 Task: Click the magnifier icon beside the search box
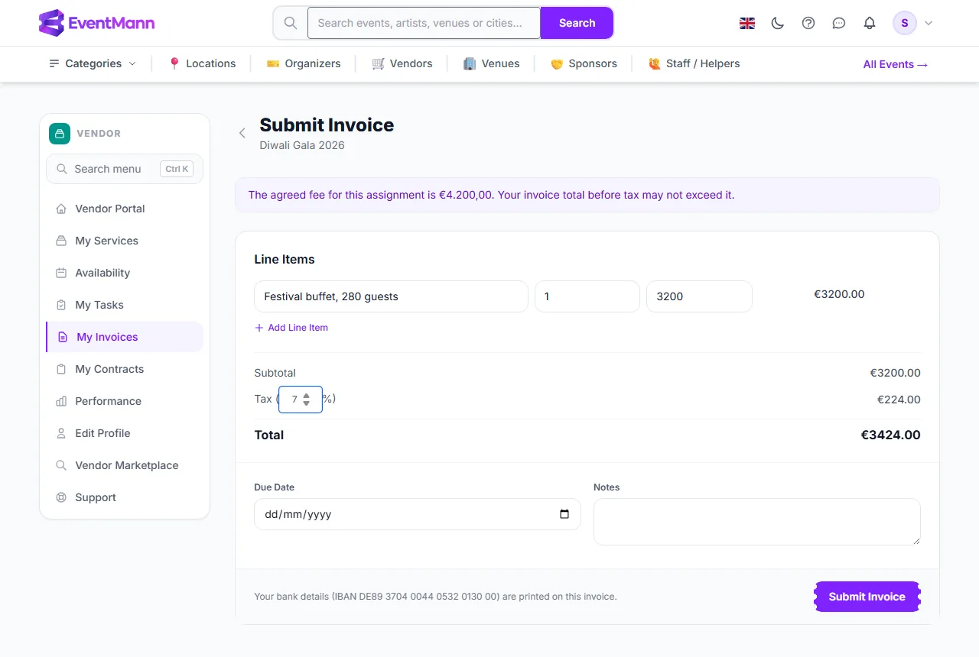coord(291,23)
